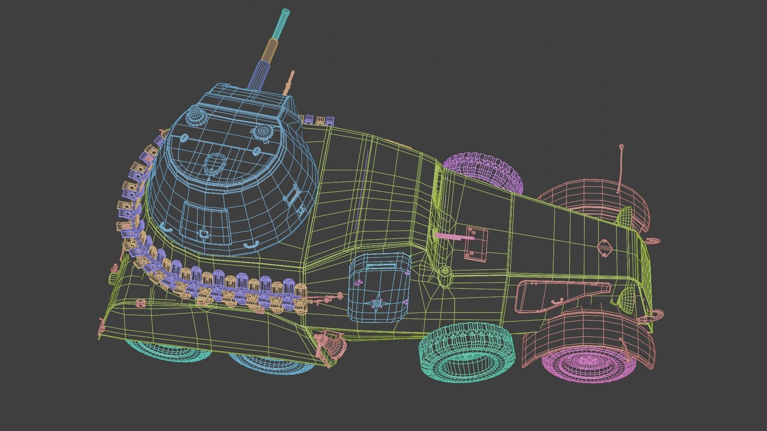The width and height of the screenshot is (767, 431).
Task: Select the purple spare tire on the roof
Action: (x=483, y=172)
